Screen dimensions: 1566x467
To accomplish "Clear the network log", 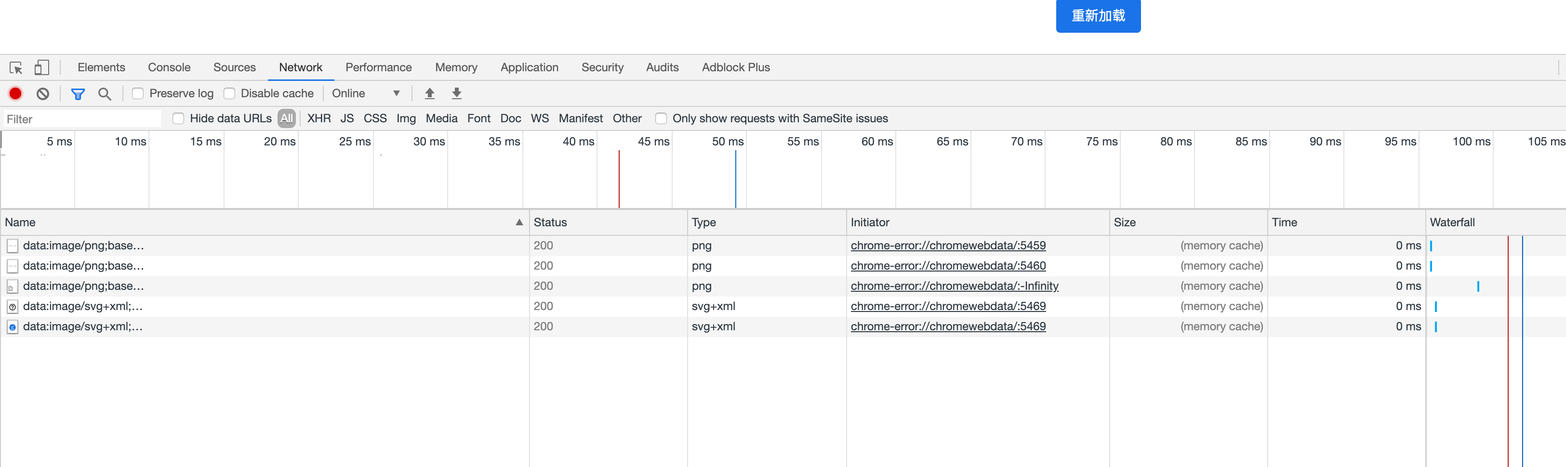I will click(x=42, y=93).
